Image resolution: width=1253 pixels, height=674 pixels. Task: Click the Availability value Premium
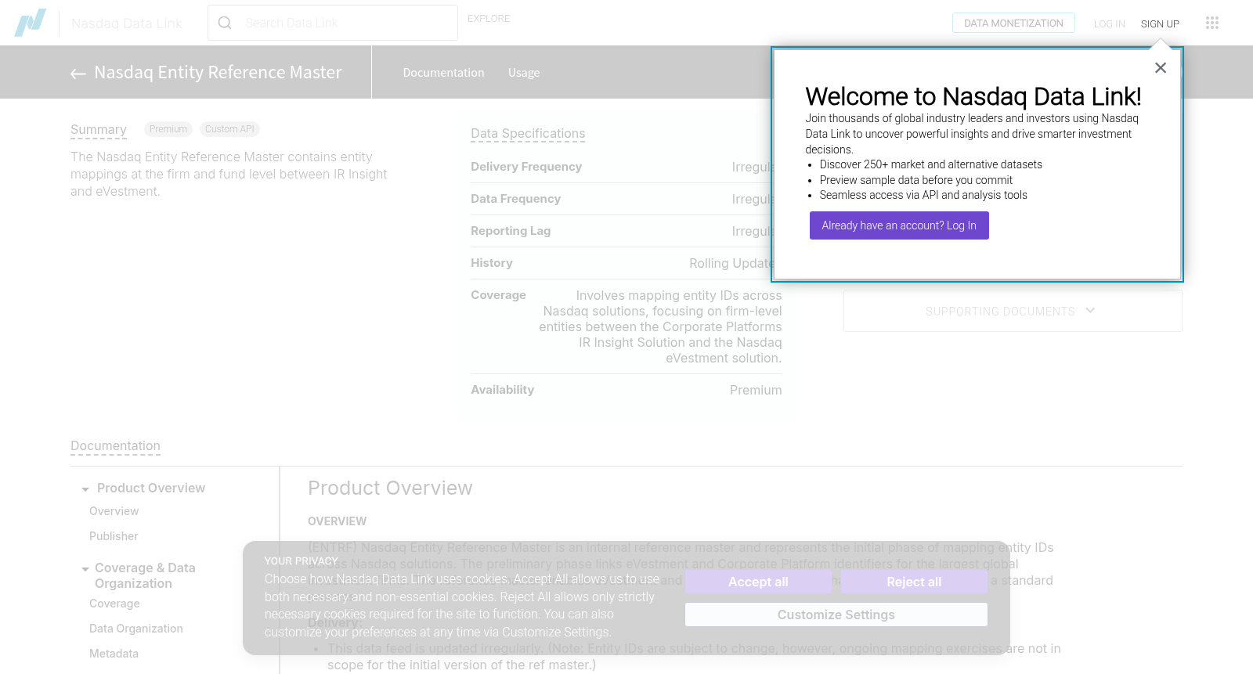tap(756, 390)
